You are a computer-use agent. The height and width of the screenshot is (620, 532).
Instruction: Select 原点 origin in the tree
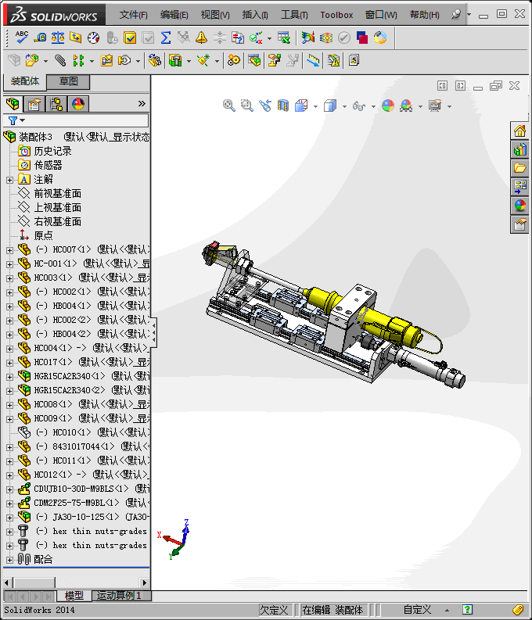[43, 235]
